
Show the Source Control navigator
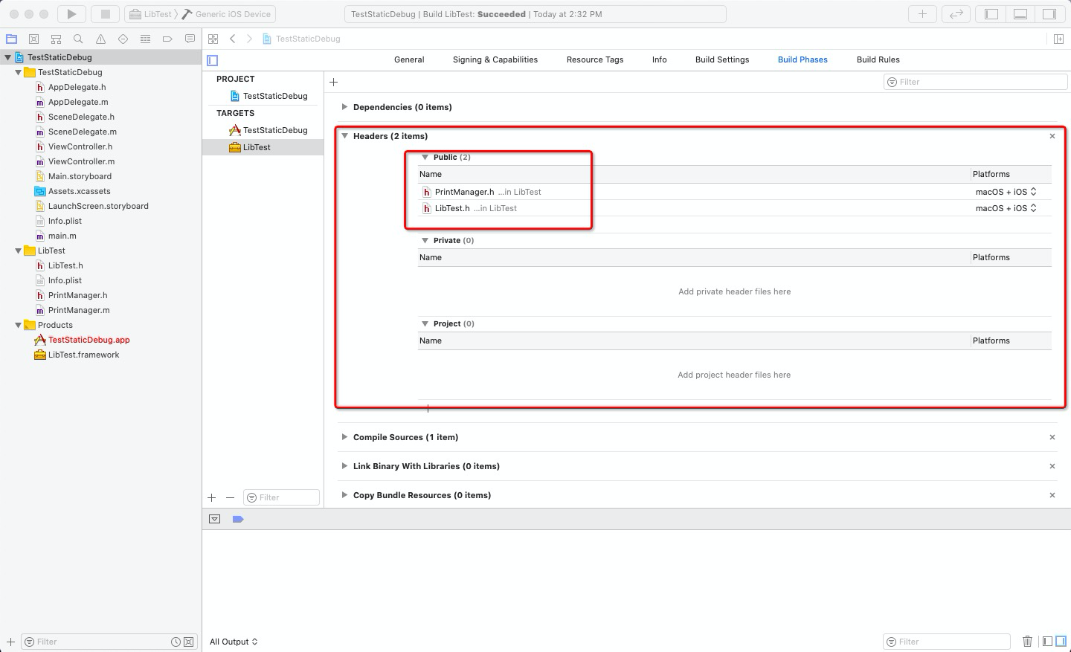tap(33, 39)
